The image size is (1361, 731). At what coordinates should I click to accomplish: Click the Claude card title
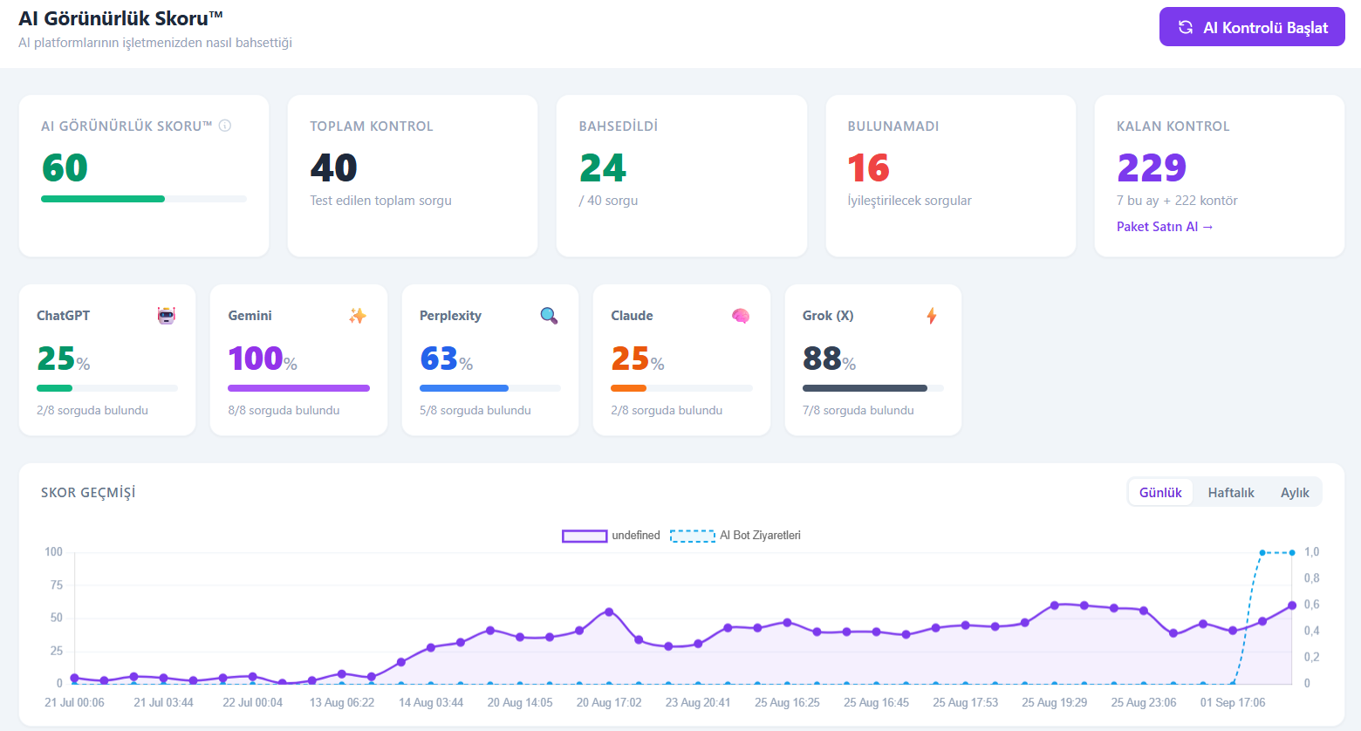tap(632, 316)
